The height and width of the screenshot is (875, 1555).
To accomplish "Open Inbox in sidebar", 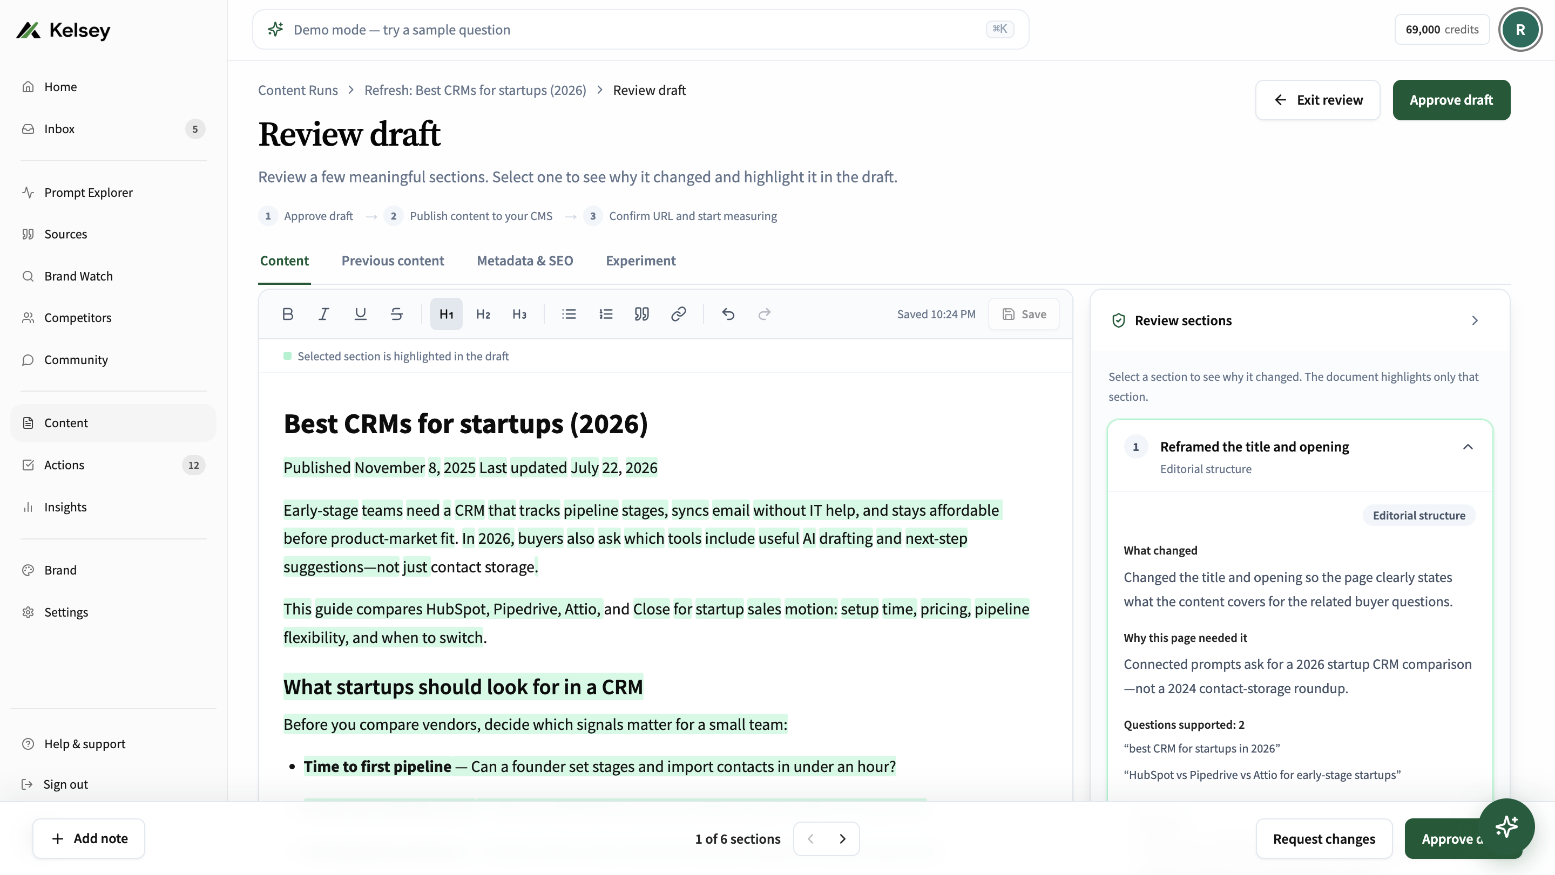I will pyautogui.click(x=113, y=129).
